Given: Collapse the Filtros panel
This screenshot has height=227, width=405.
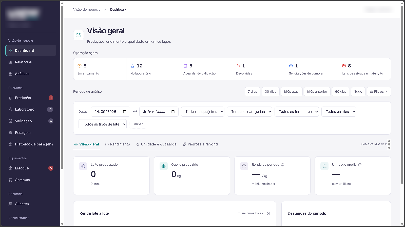Looking at the screenshot, I should point(379,92).
